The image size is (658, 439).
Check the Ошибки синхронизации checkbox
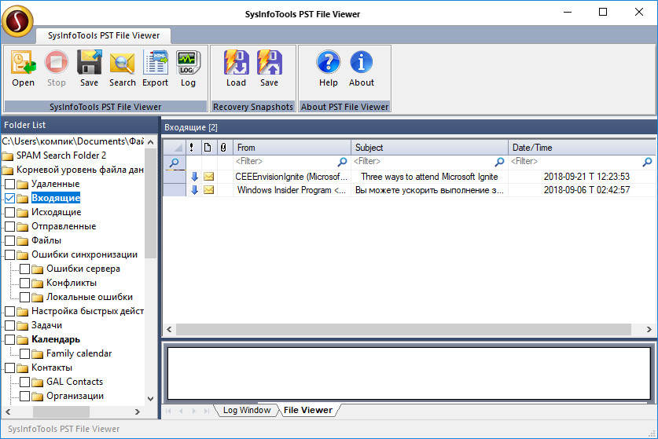coord(10,255)
